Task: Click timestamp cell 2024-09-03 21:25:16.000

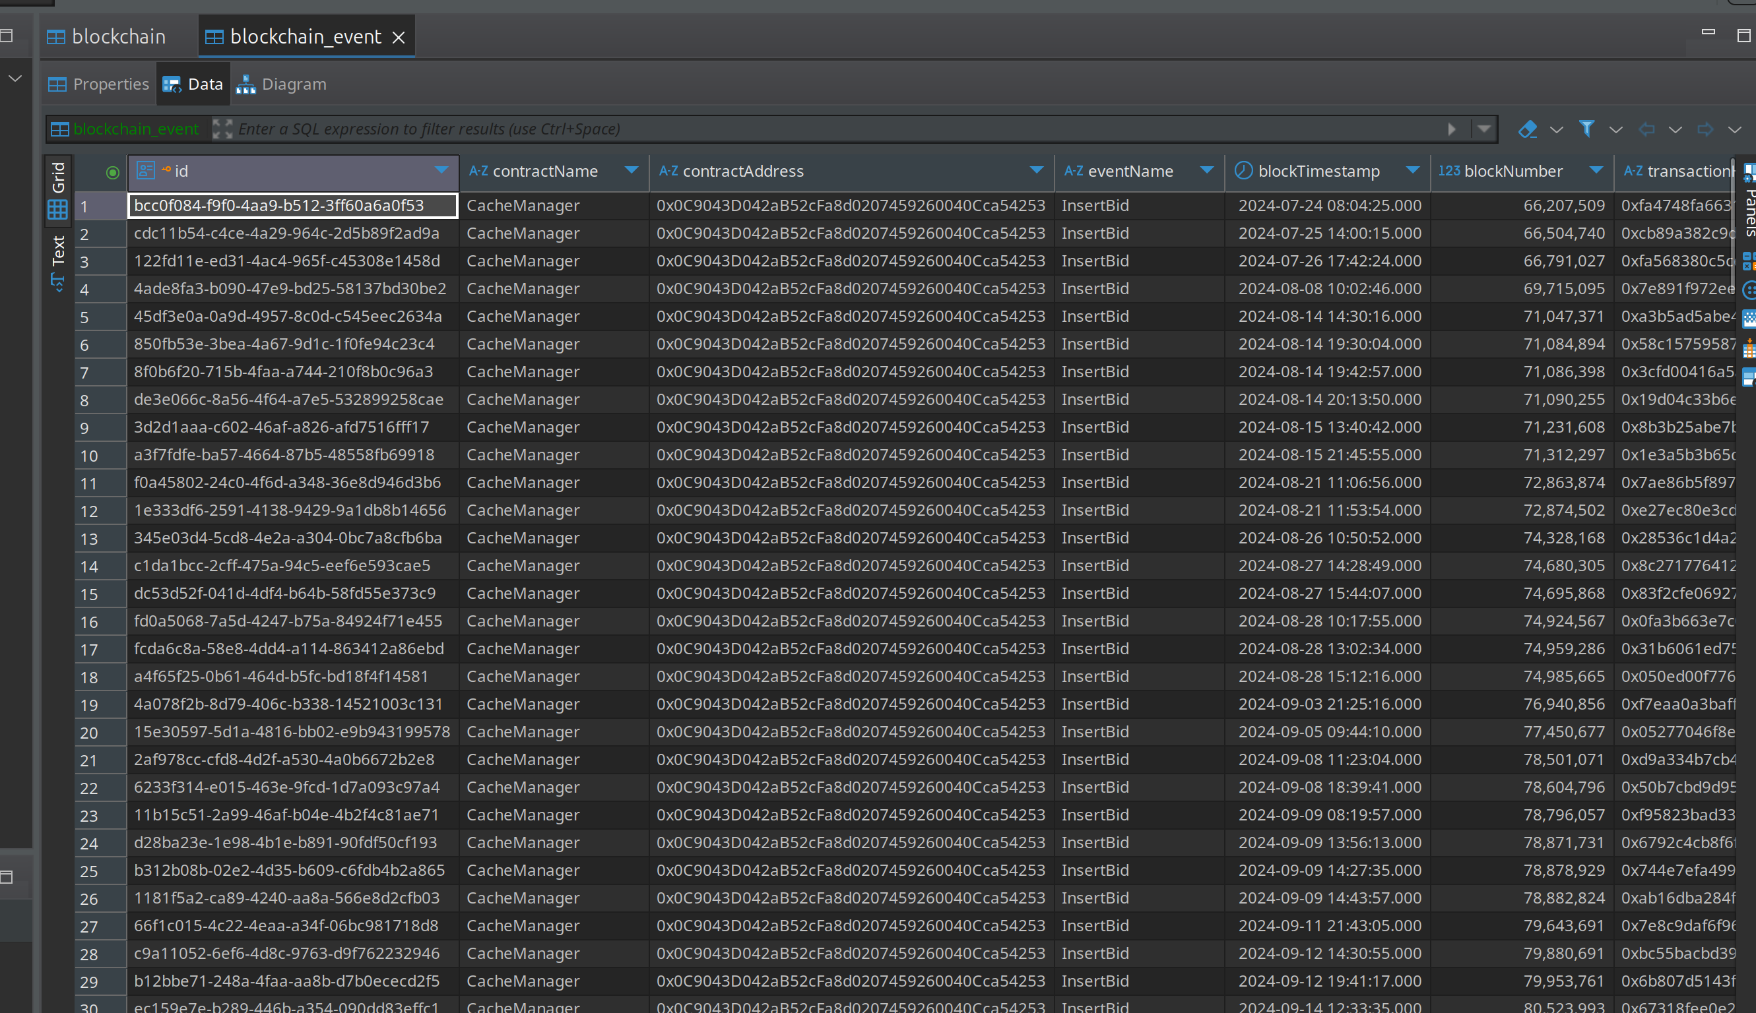Action: point(1327,704)
